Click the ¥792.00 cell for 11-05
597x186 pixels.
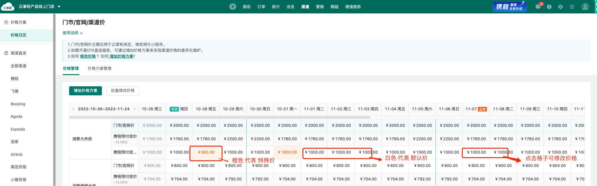pyautogui.click(x=422, y=179)
